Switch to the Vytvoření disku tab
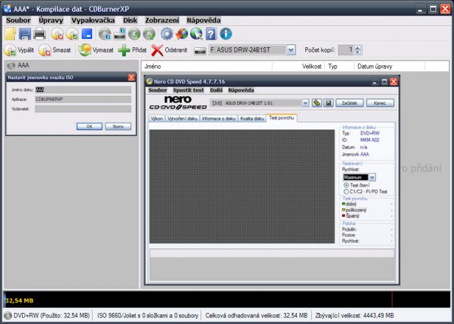The height and width of the screenshot is (324, 454). (182, 119)
